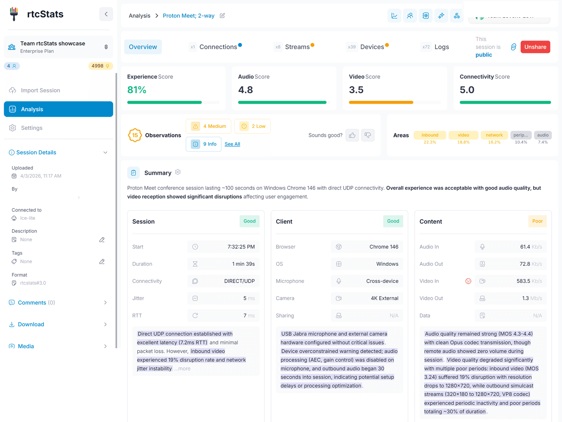Screen dimensions: 562x422
Task: Click the participants users icon in header
Action: point(410,16)
